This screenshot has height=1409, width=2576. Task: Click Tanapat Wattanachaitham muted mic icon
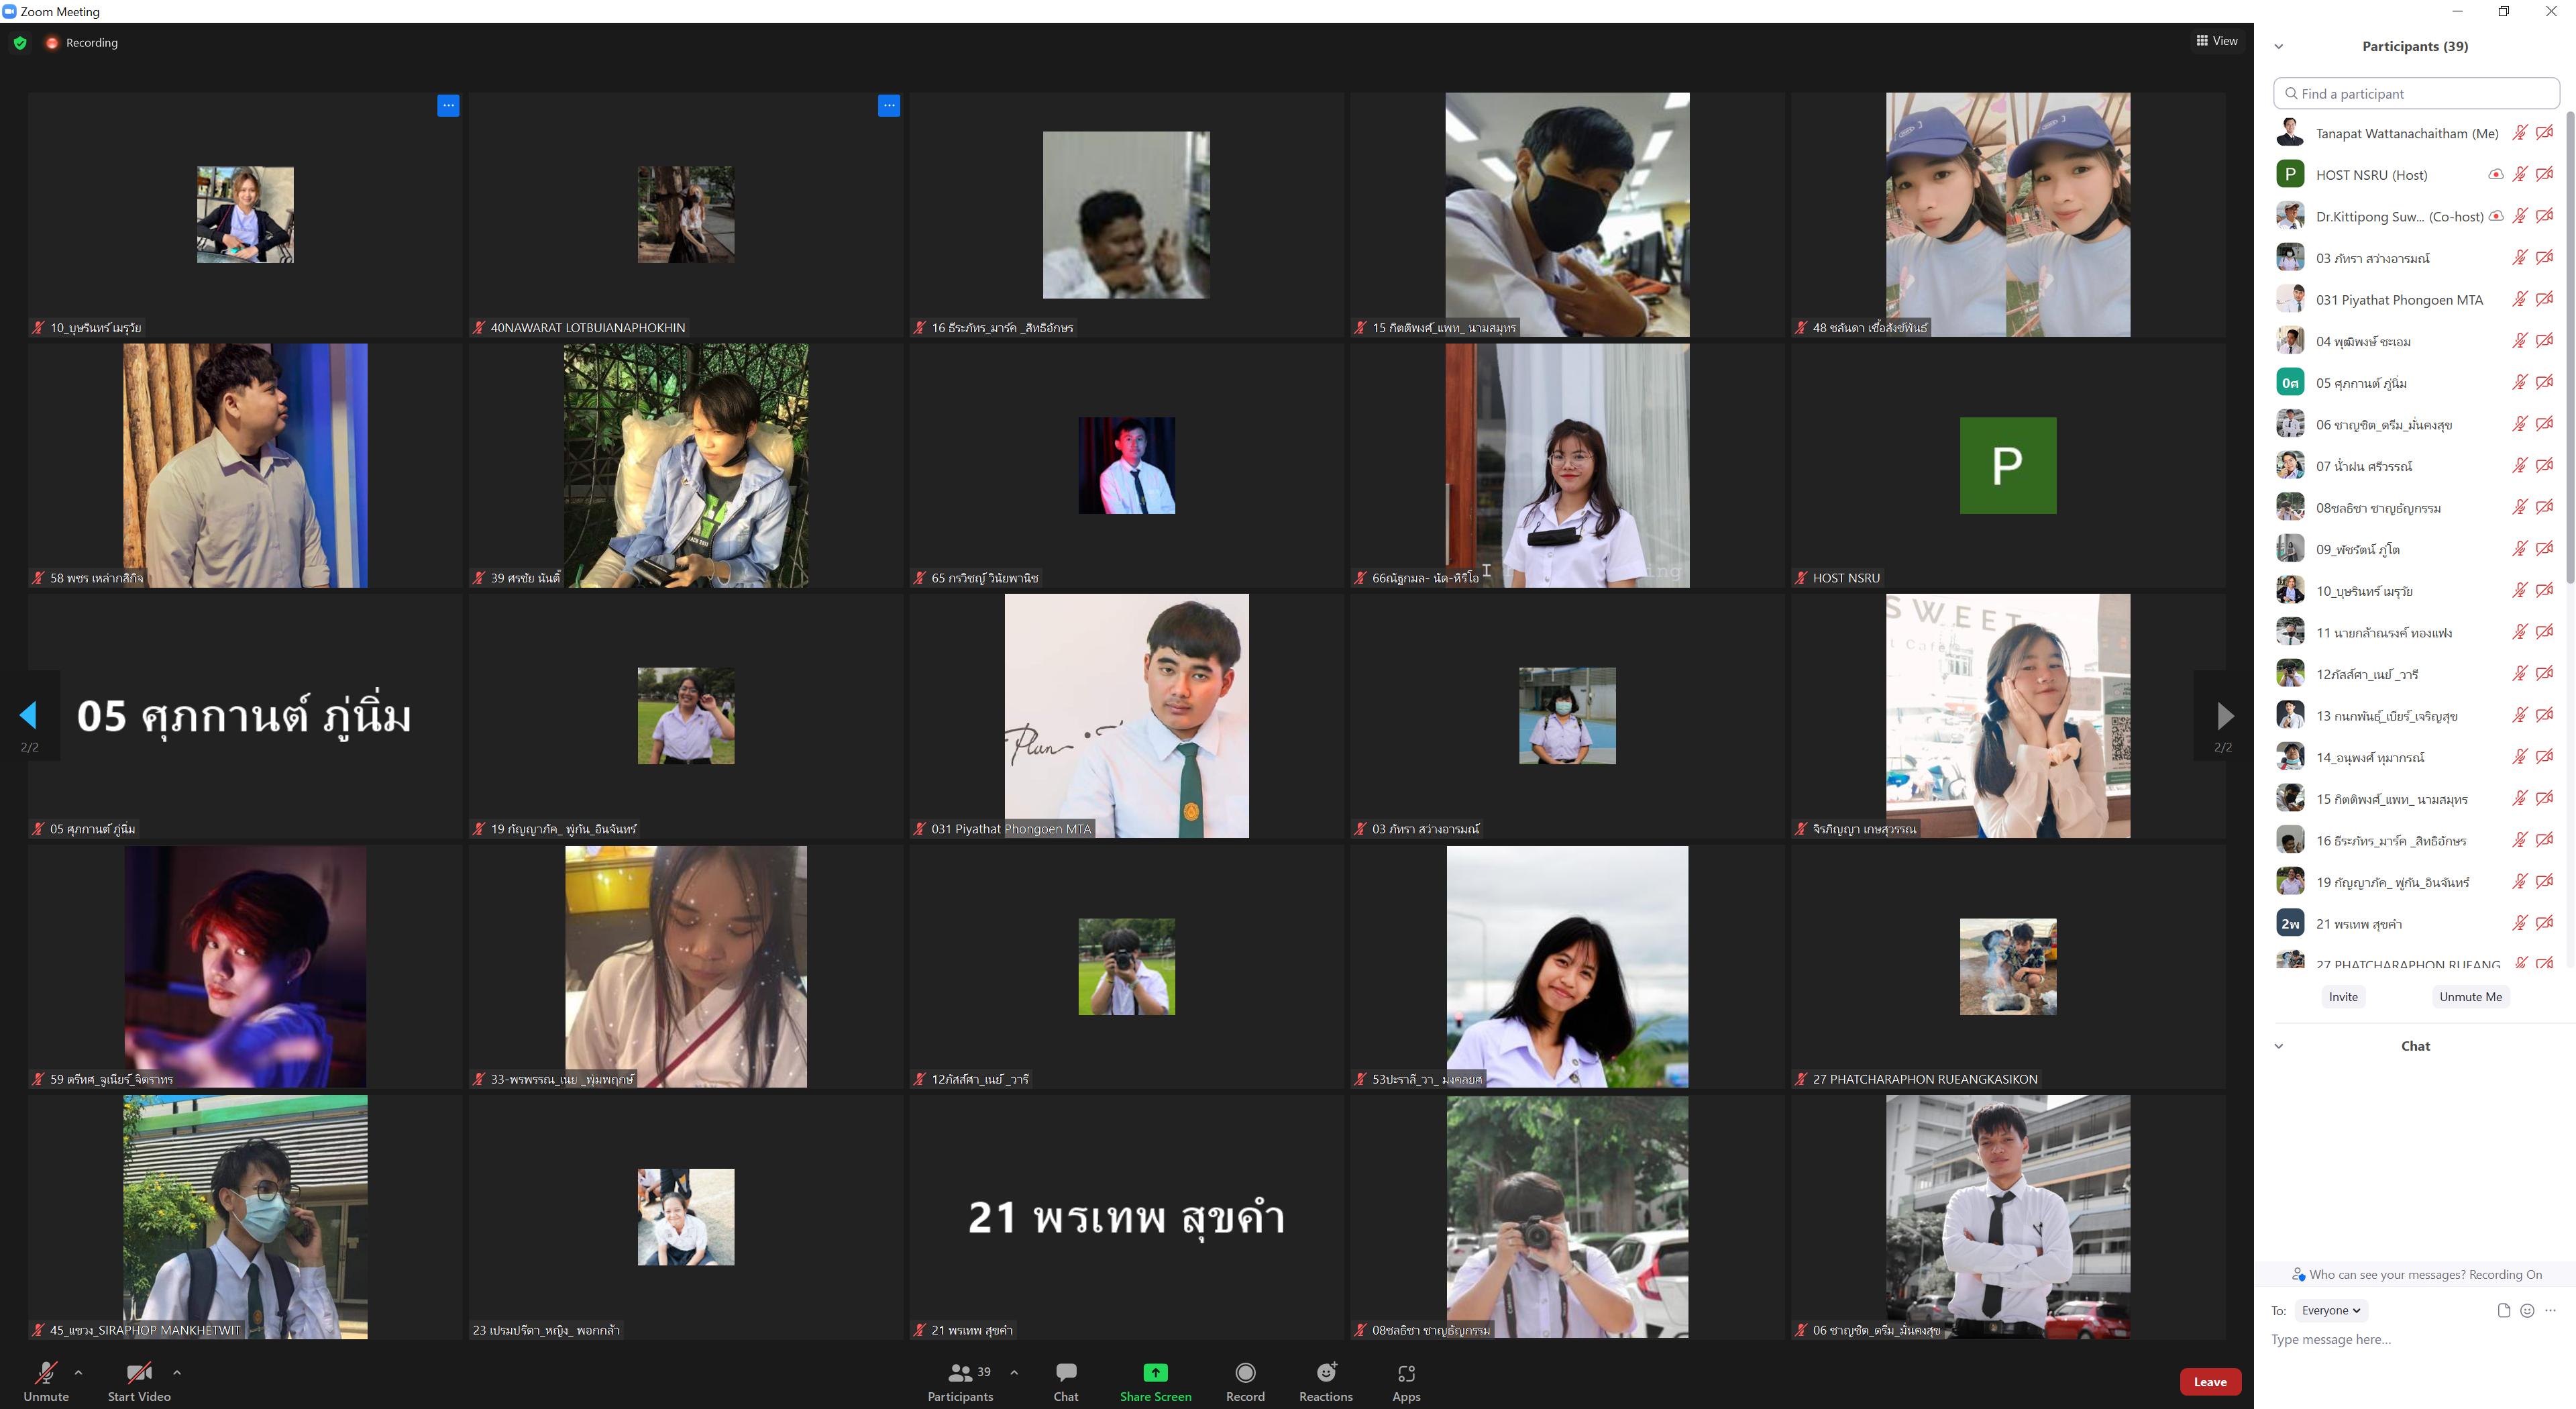(x=2520, y=133)
